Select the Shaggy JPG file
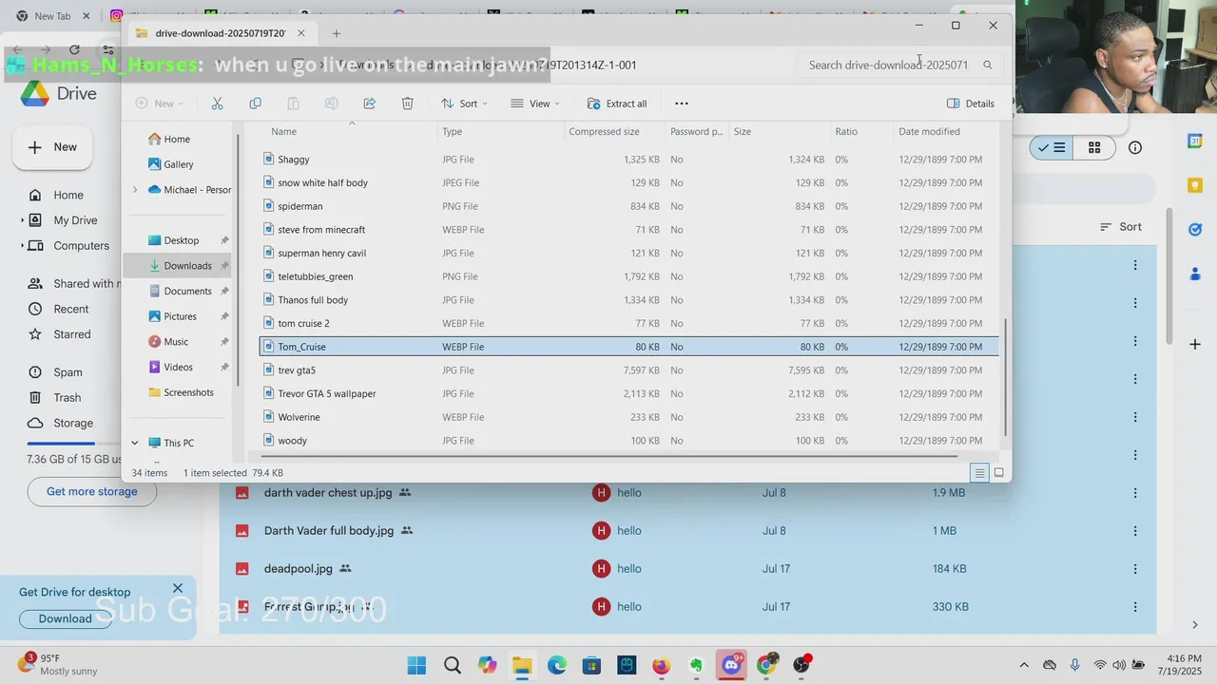 [x=628, y=160]
